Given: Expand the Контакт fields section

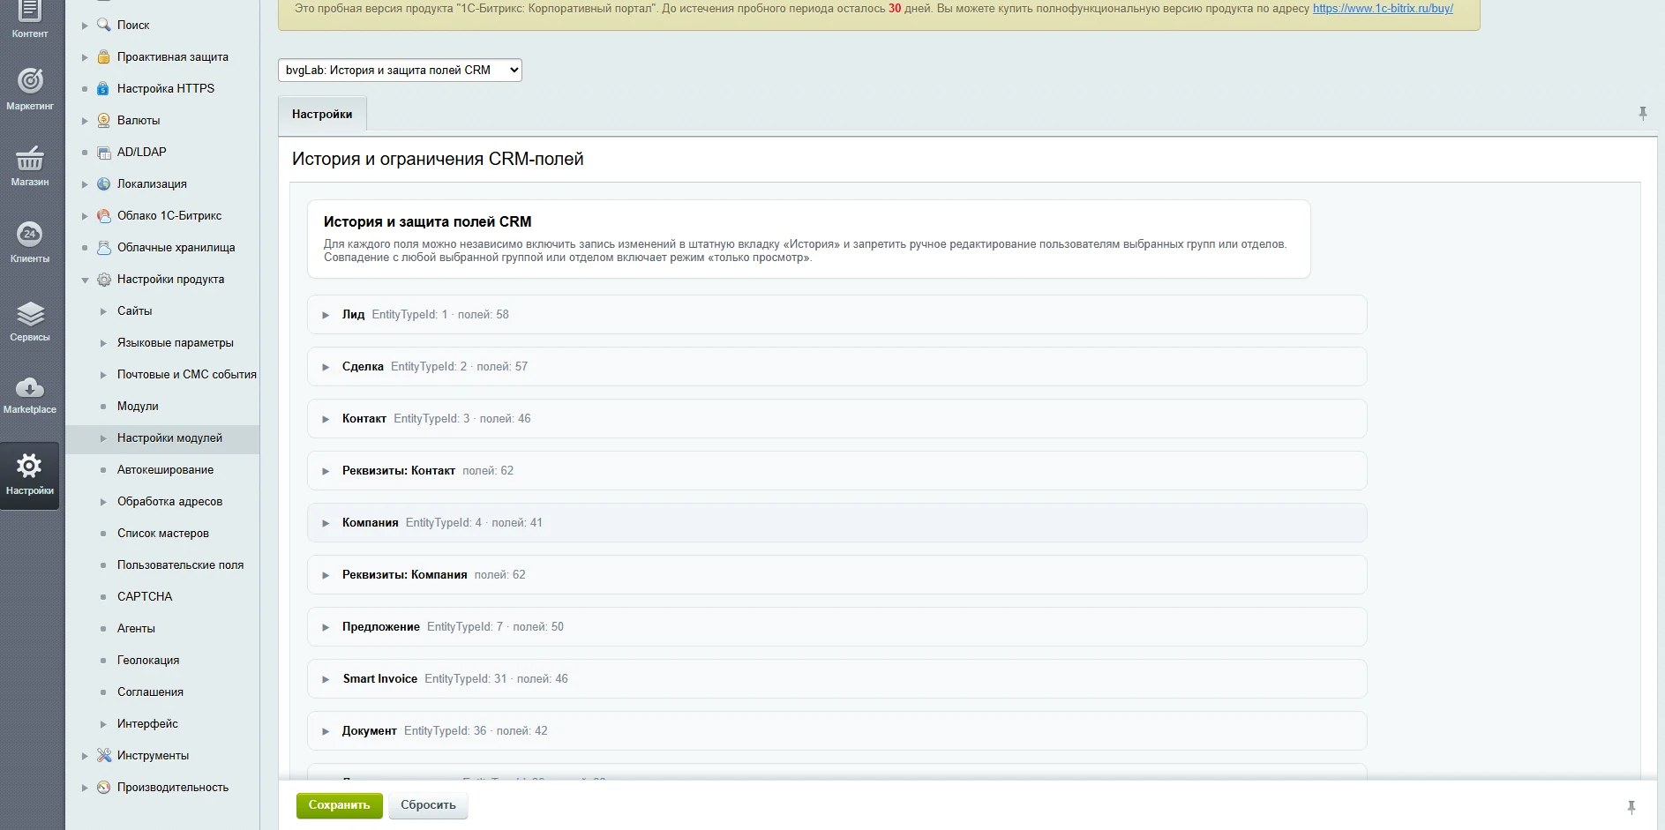Looking at the screenshot, I should tap(836, 418).
